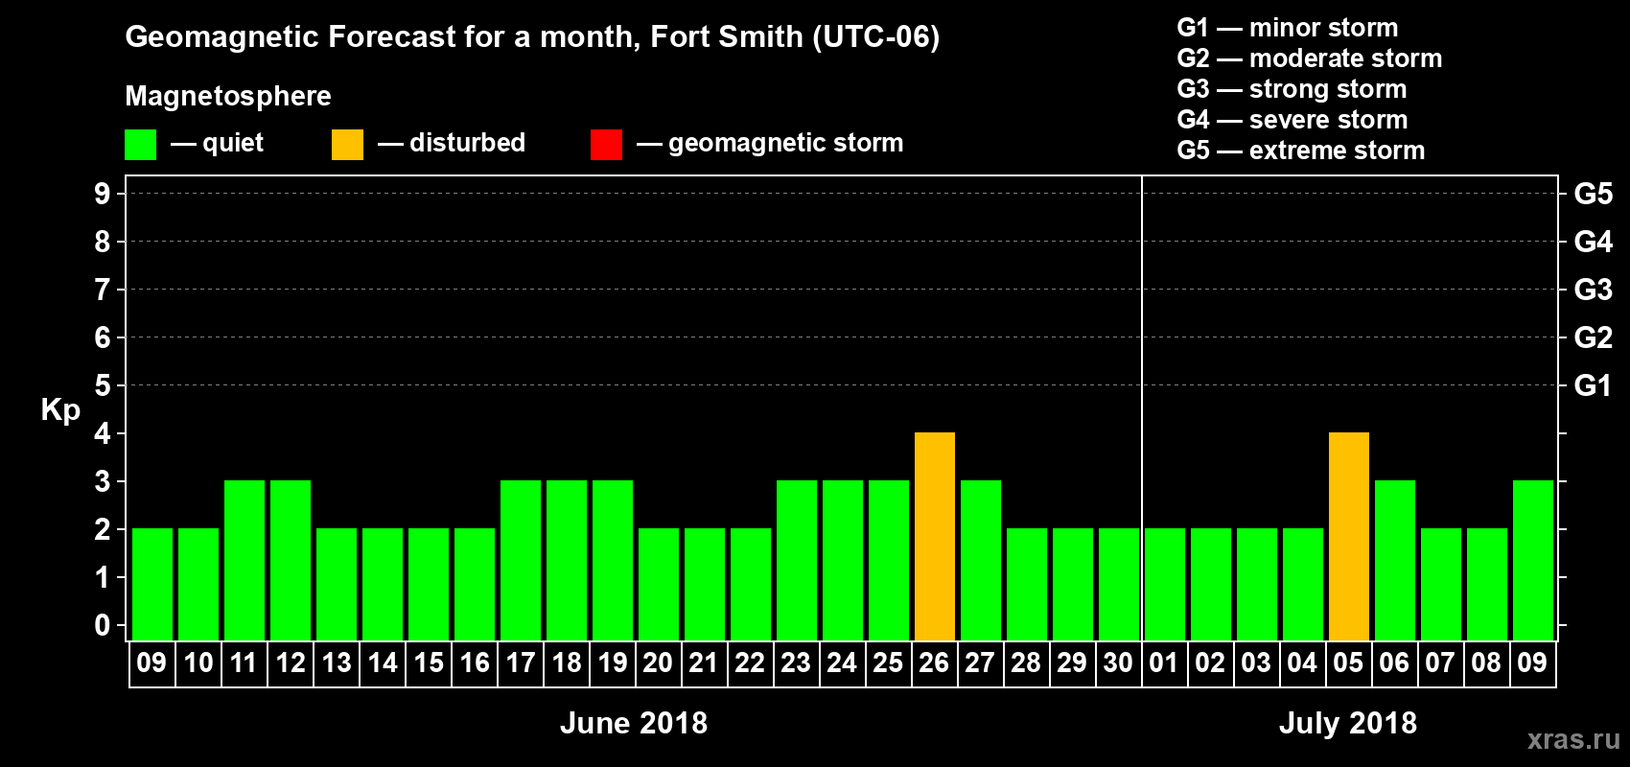Screen dimensions: 1630x767
Task: Click the '— geomagnetic storm' legend text
Action: coord(770,143)
